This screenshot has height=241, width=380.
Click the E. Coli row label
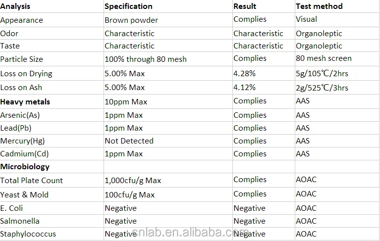52,208
